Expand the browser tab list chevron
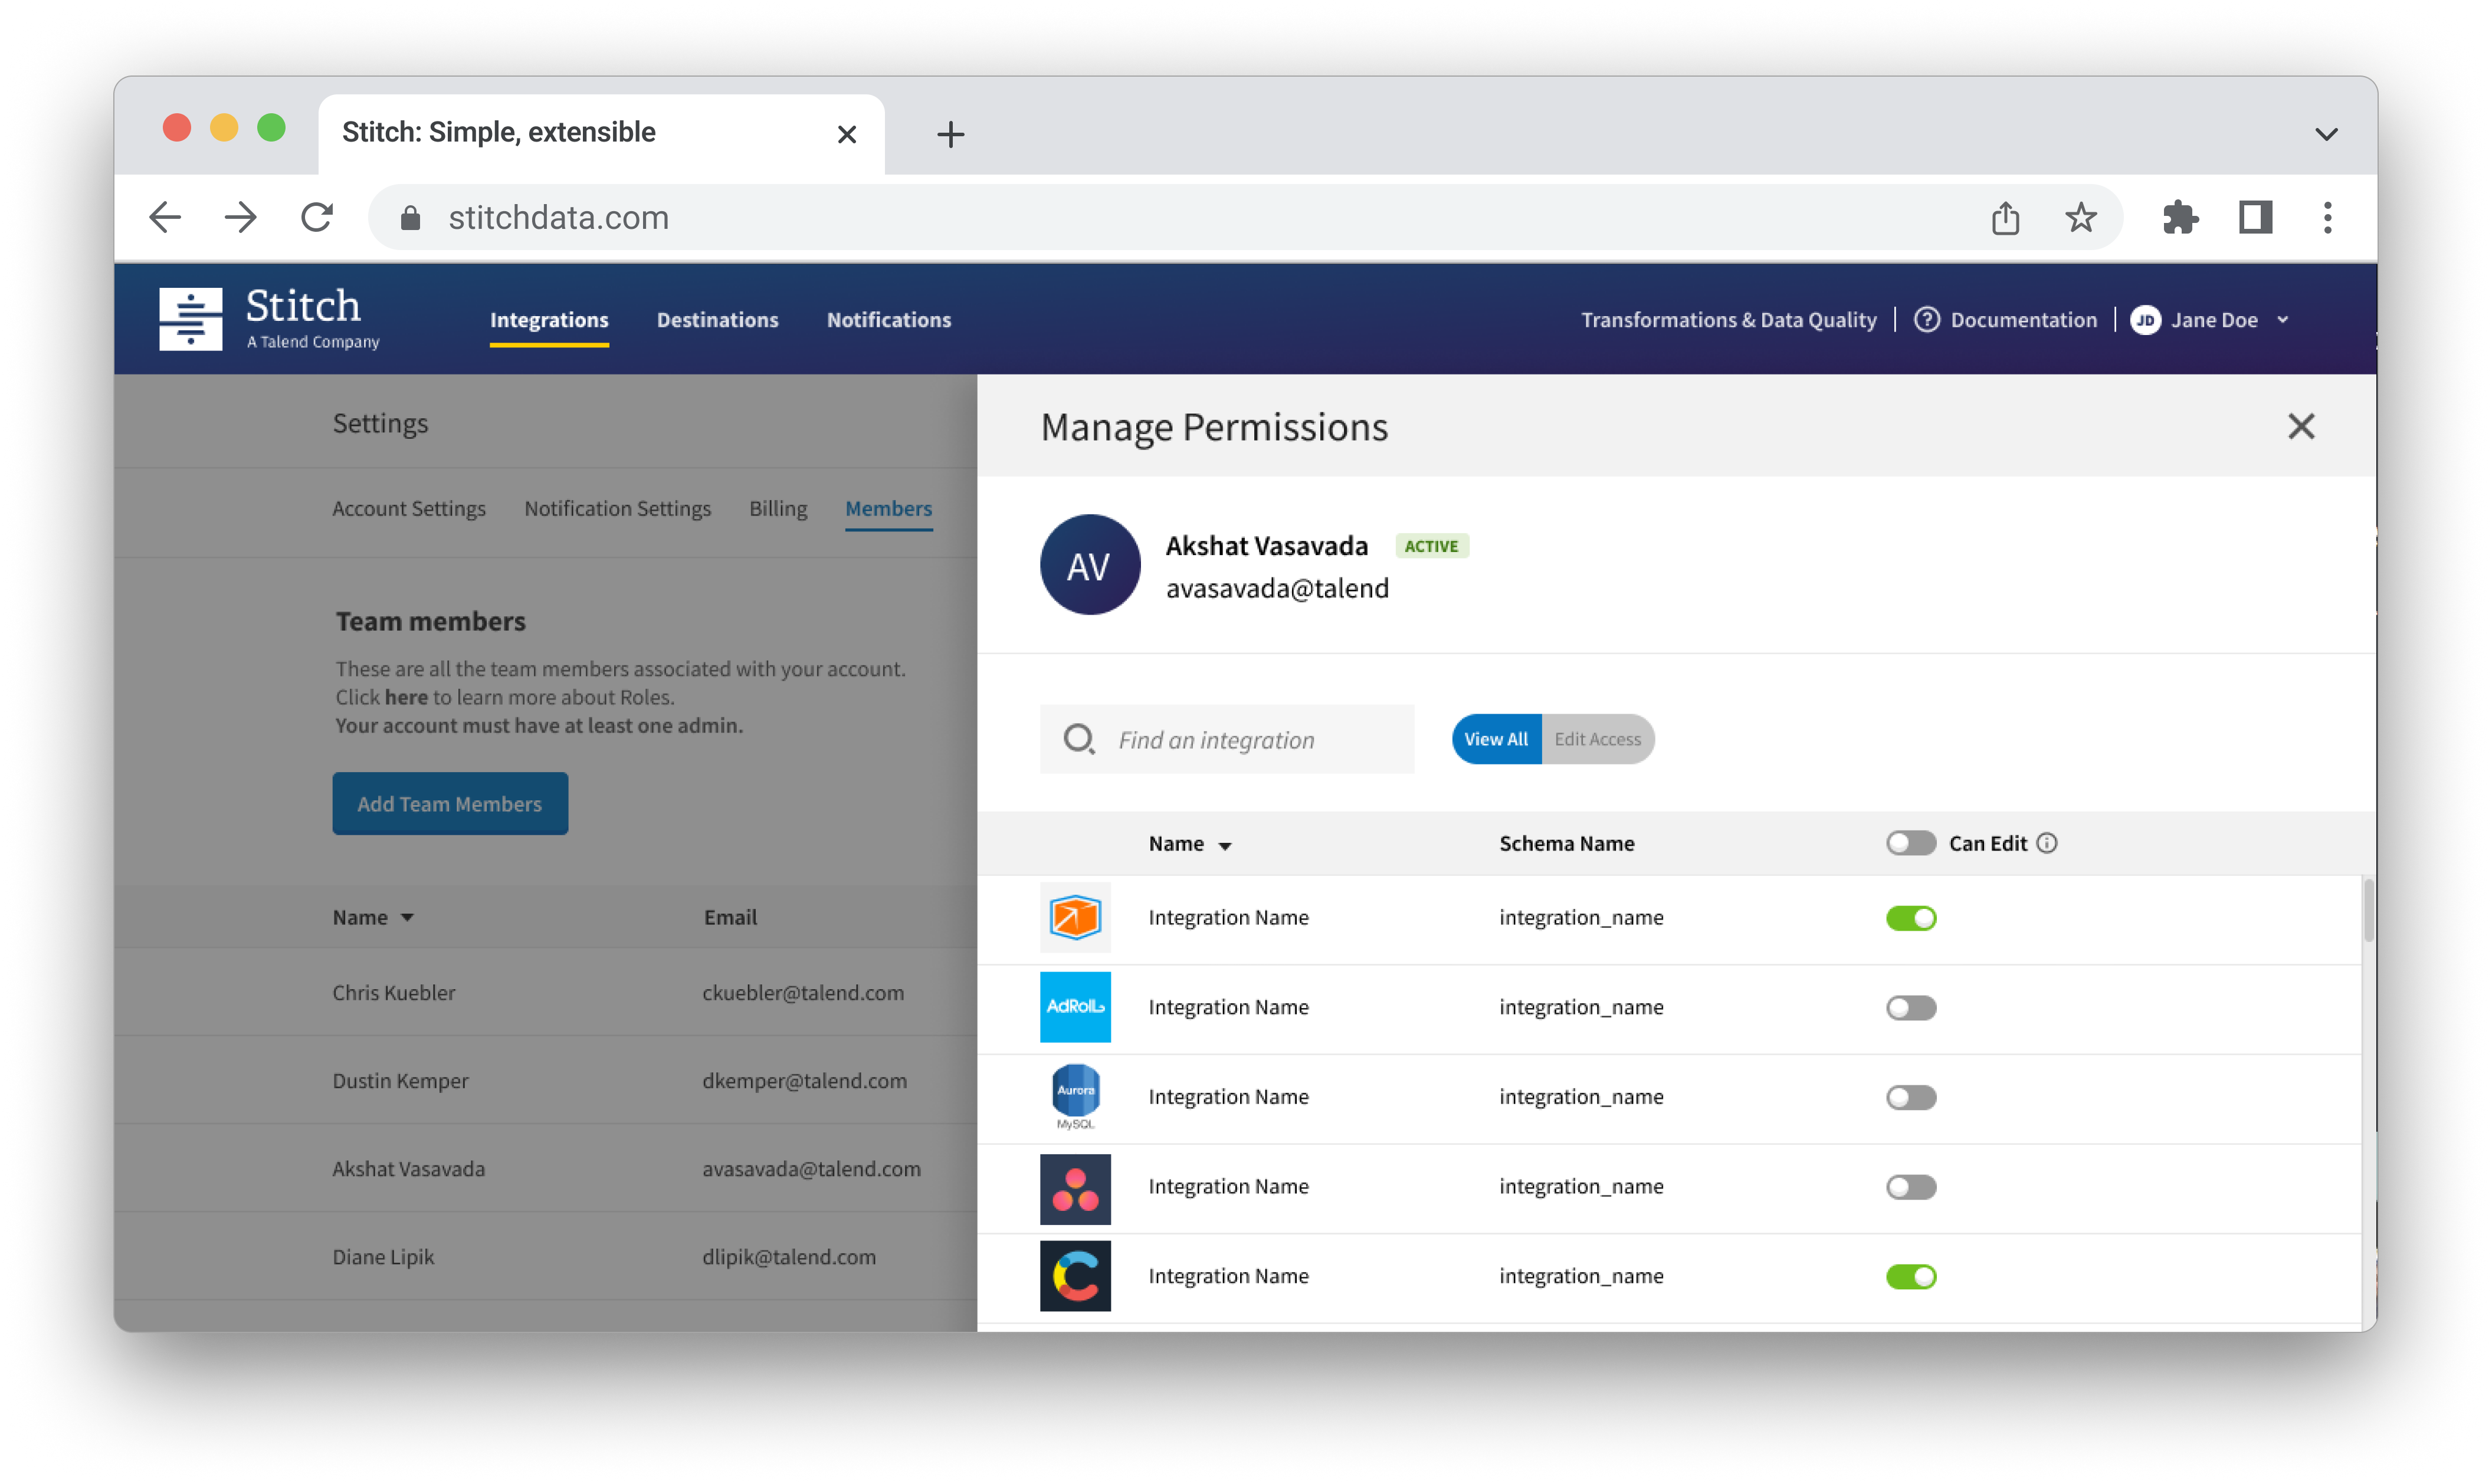 point(2326,134)
